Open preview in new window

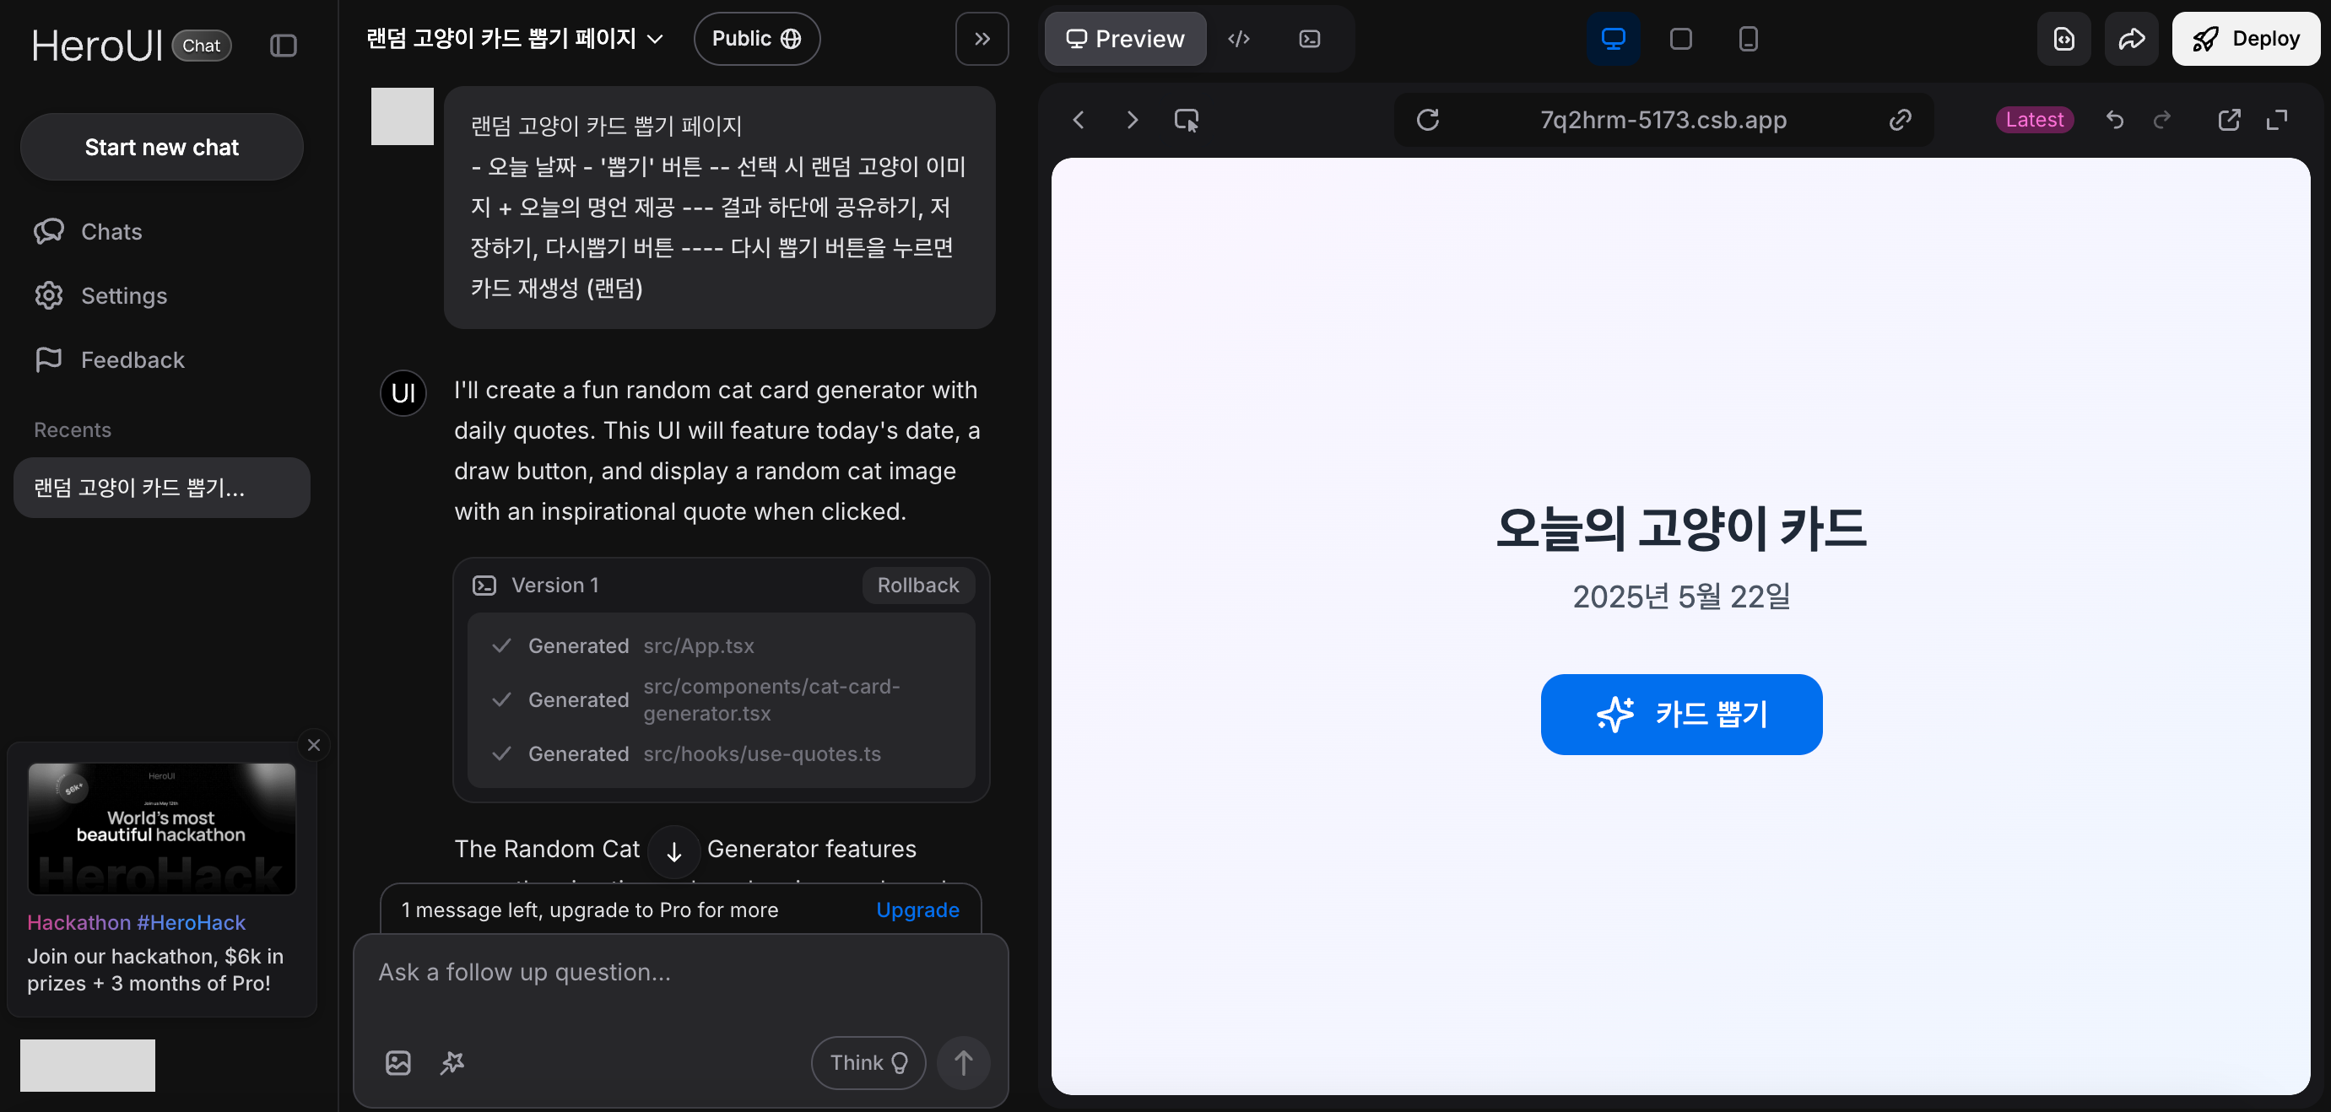point(2229,120)
